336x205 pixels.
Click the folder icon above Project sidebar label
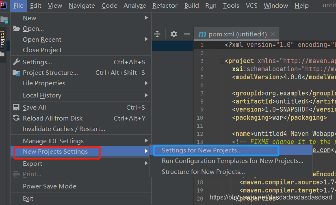point(4,19)
